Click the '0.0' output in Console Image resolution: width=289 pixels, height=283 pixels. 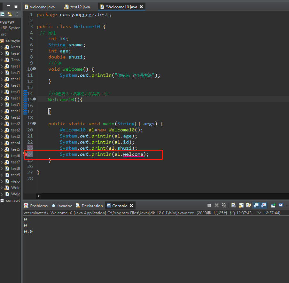pos(28,232)
